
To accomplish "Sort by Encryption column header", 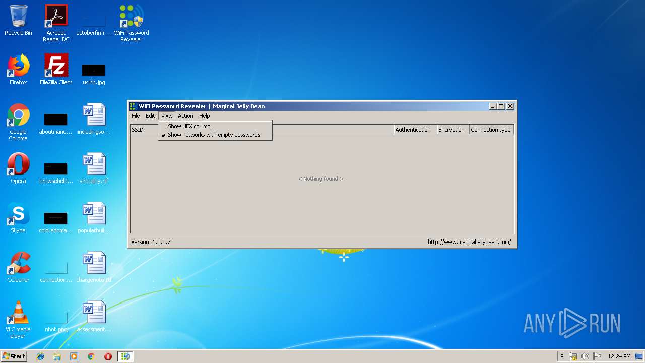I will tap(453, 130).
